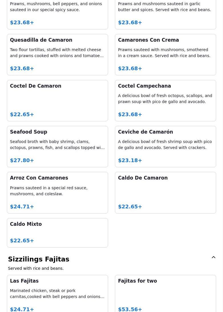Select the Caldo Mixto item
This screenshot has width=223, height=312.
pos(57,233)
